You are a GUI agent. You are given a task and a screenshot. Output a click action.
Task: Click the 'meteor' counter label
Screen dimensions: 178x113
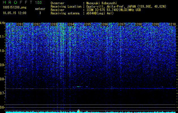point(40,9)
